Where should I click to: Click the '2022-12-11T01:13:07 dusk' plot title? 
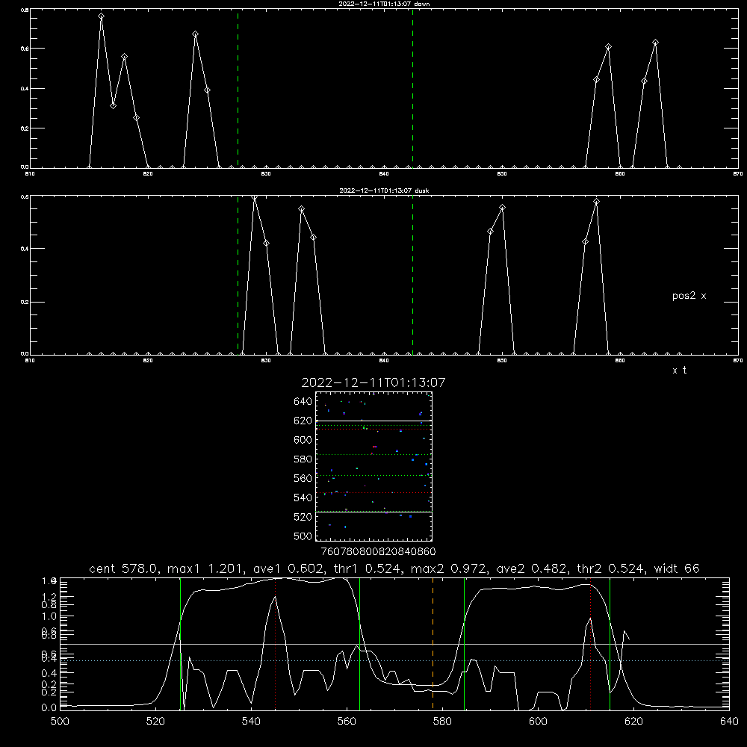click(x=384, y=190)
